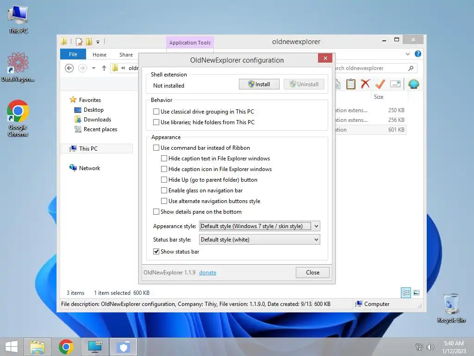Screen dimensions: 474x356
Task: Click the Install shell extension button
Action: (x=259, y=84)
